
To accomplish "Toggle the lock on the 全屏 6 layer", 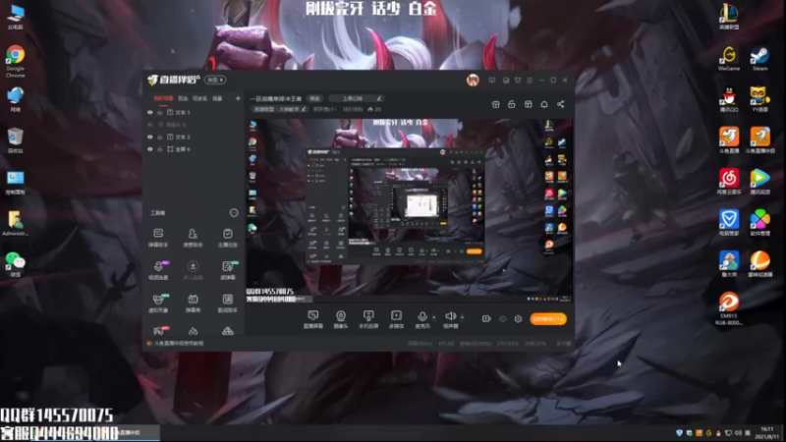I will pyautogui.click(x=160, y=149).
